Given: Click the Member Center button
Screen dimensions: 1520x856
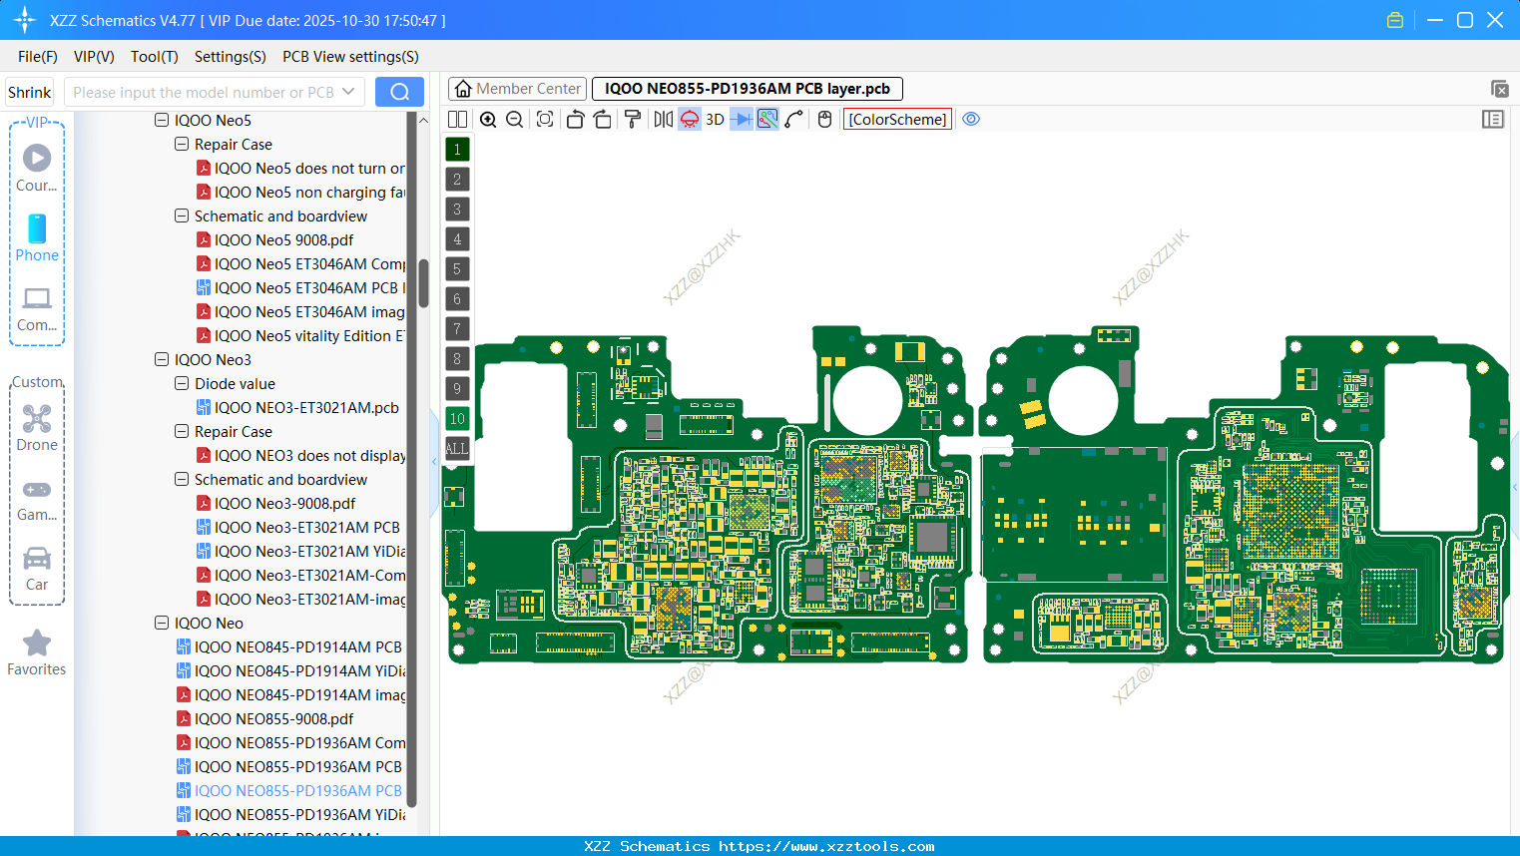Looking at the screenshot, I should (x=517, y=88).
